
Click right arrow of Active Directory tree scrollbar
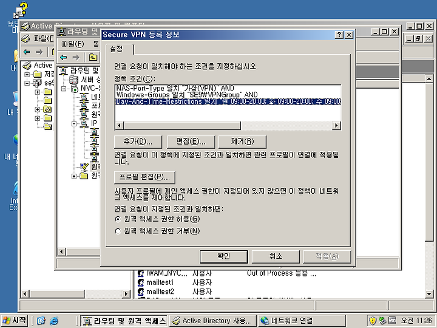click(x=126, y=293)
